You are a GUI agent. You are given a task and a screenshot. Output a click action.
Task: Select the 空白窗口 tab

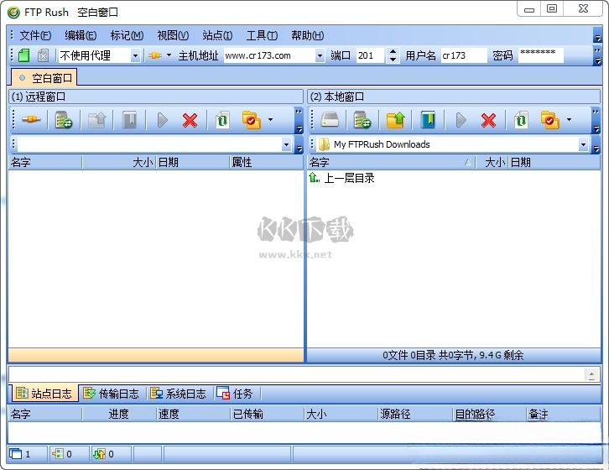pos(44,78)
